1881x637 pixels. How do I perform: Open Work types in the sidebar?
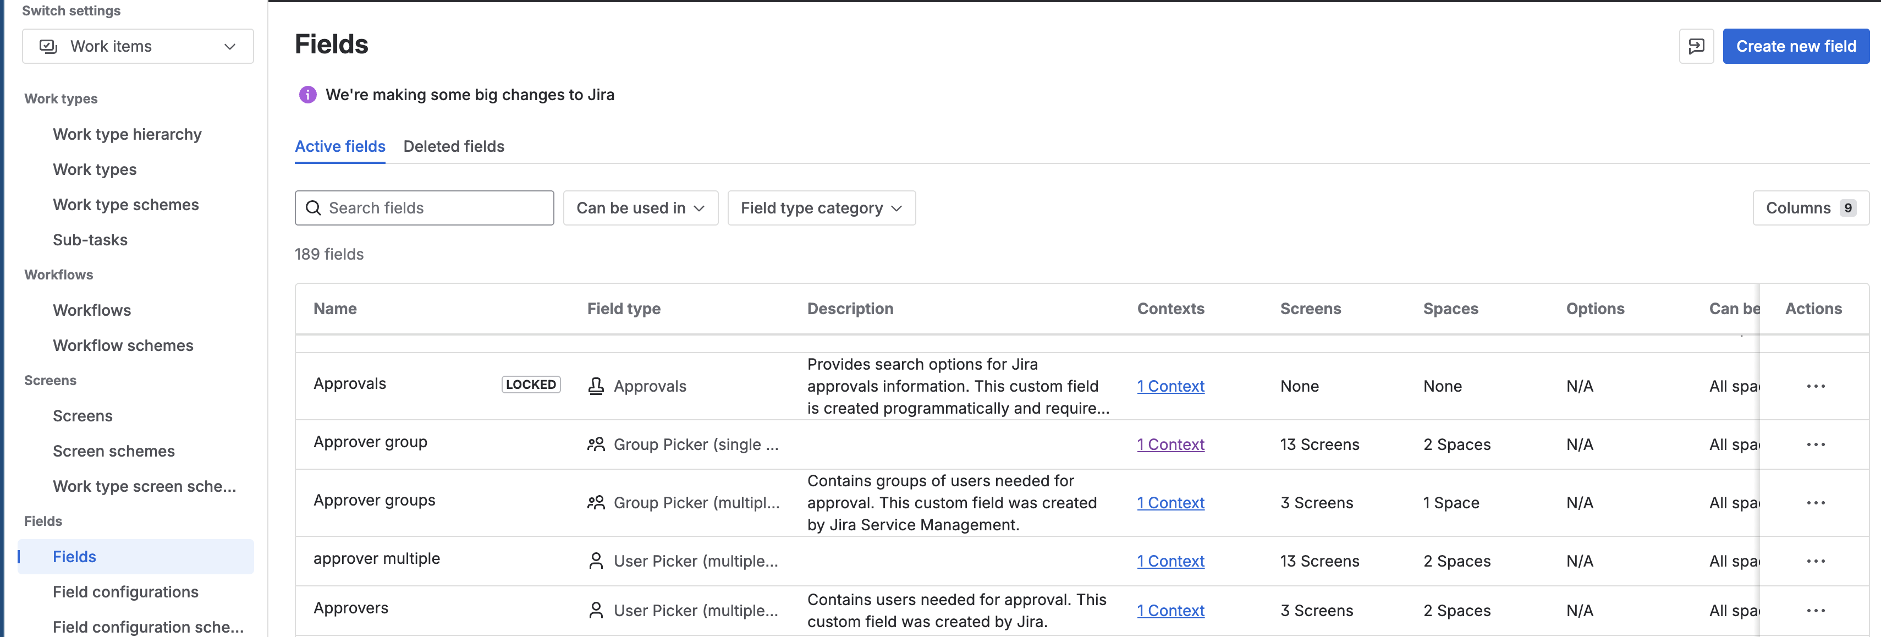[95, 169]
